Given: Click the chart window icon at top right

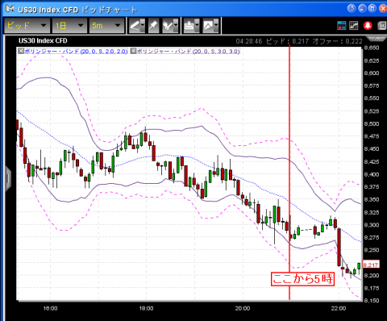Looking at the screenshot, I should (354, 26).
